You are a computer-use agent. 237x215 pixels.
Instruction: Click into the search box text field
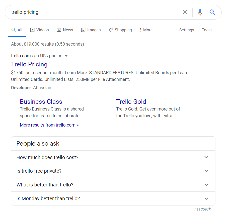point(95,12)
